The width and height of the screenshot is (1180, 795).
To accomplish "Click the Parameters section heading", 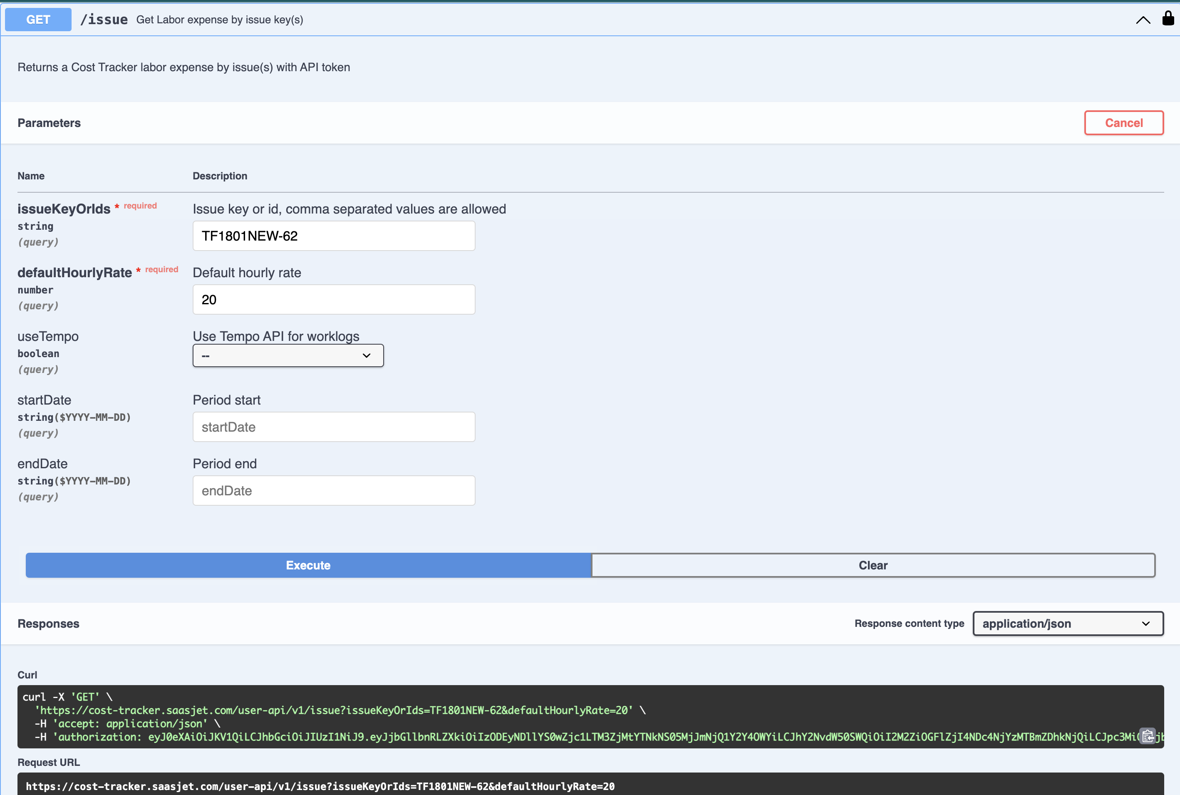I will pyautogui.click(x=49, y=123).
